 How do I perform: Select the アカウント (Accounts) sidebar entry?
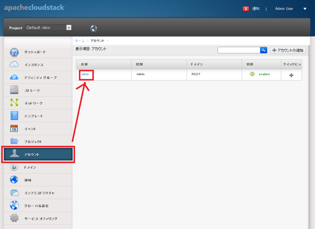38,154
